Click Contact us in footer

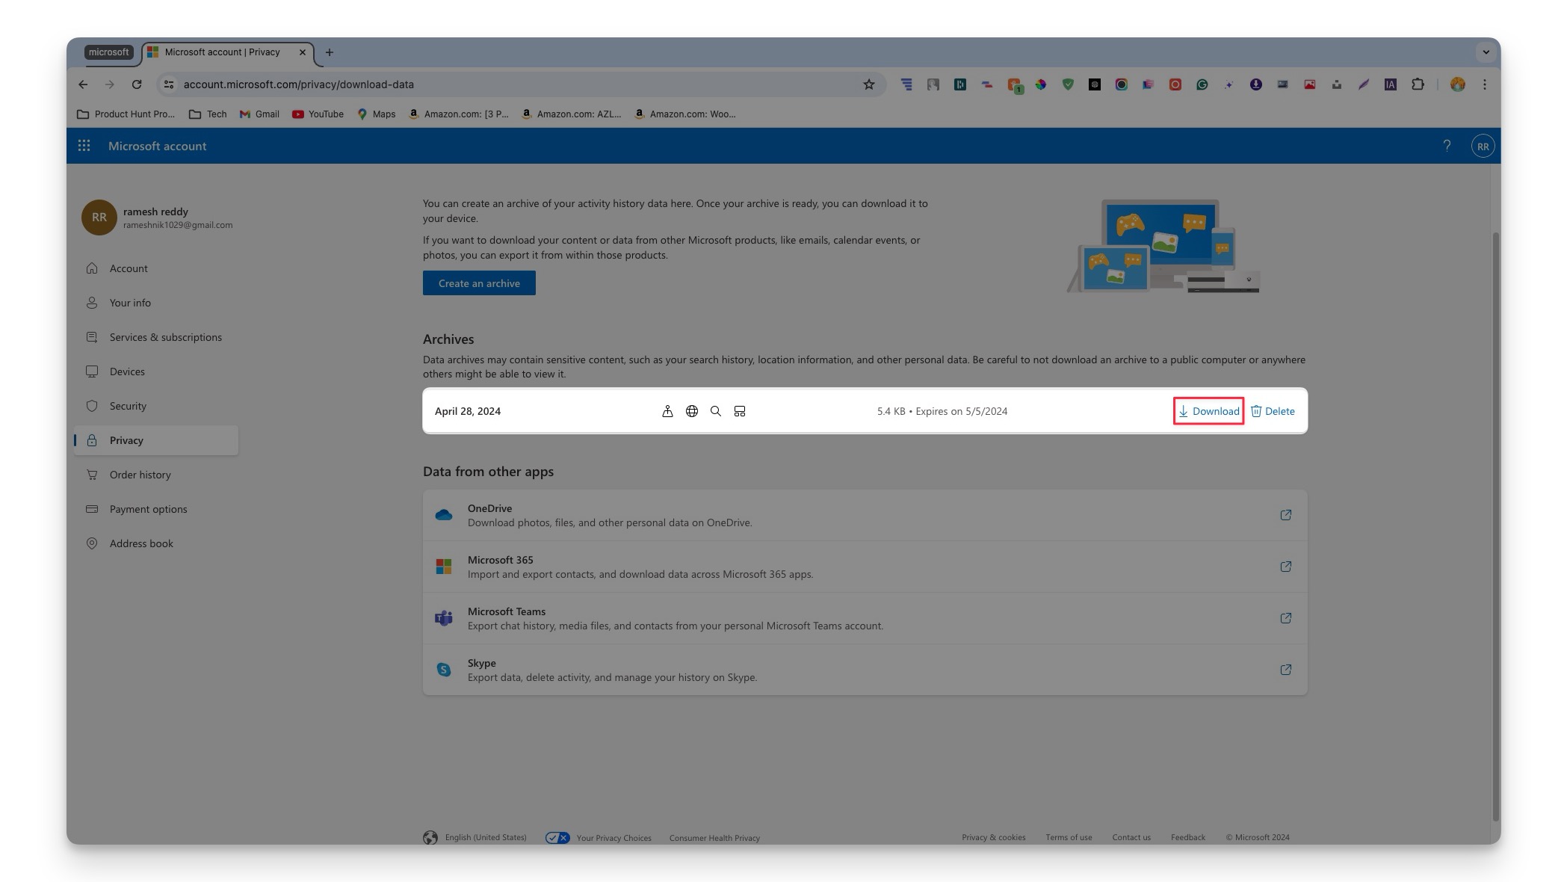[1131, 837]
